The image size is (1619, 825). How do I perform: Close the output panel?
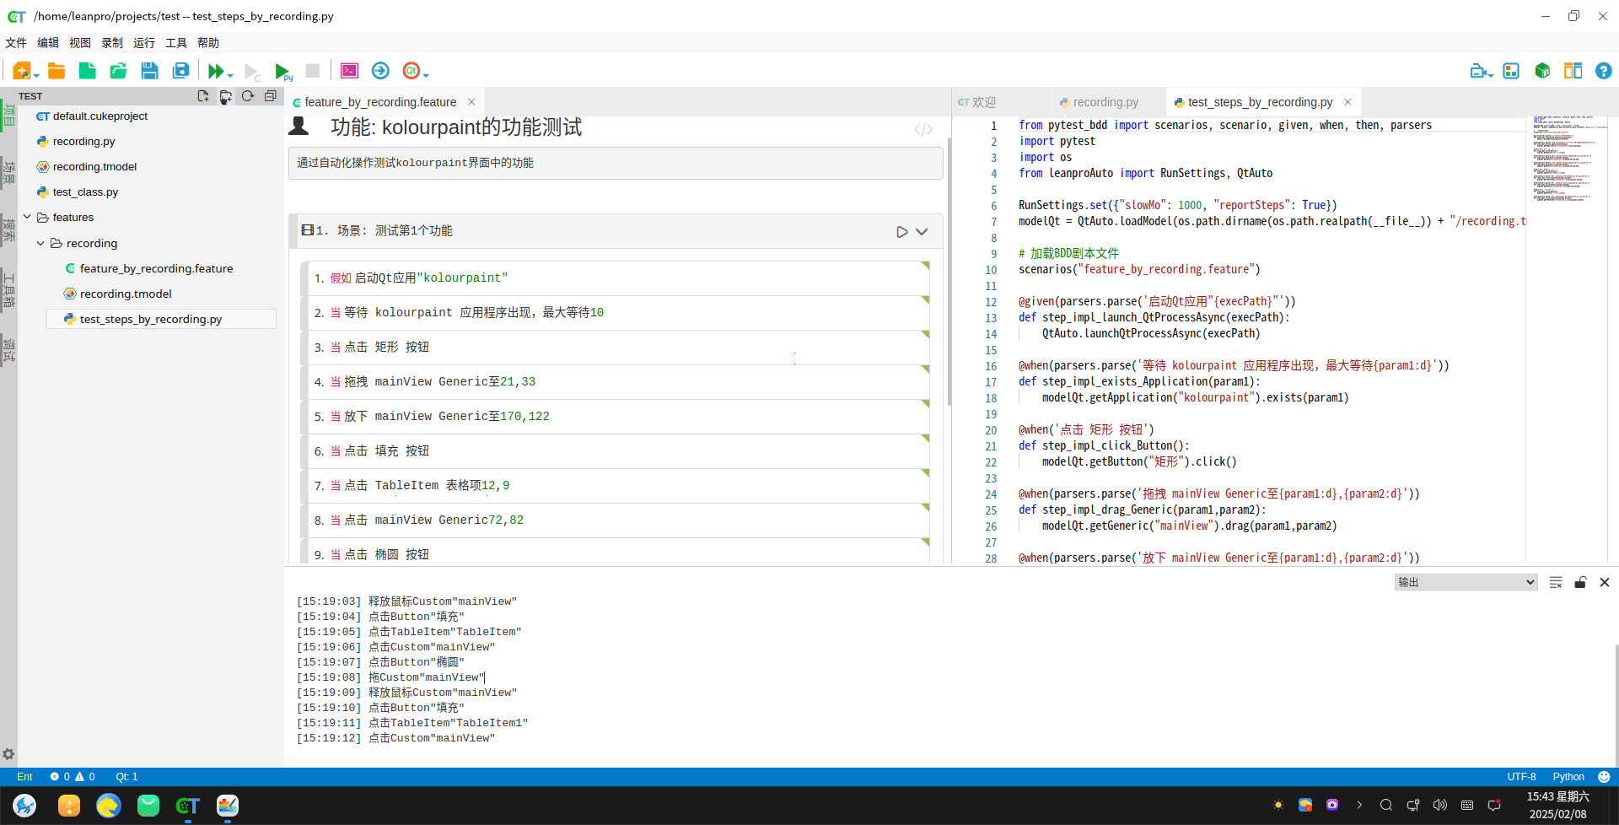click(x=1605, y=582)
